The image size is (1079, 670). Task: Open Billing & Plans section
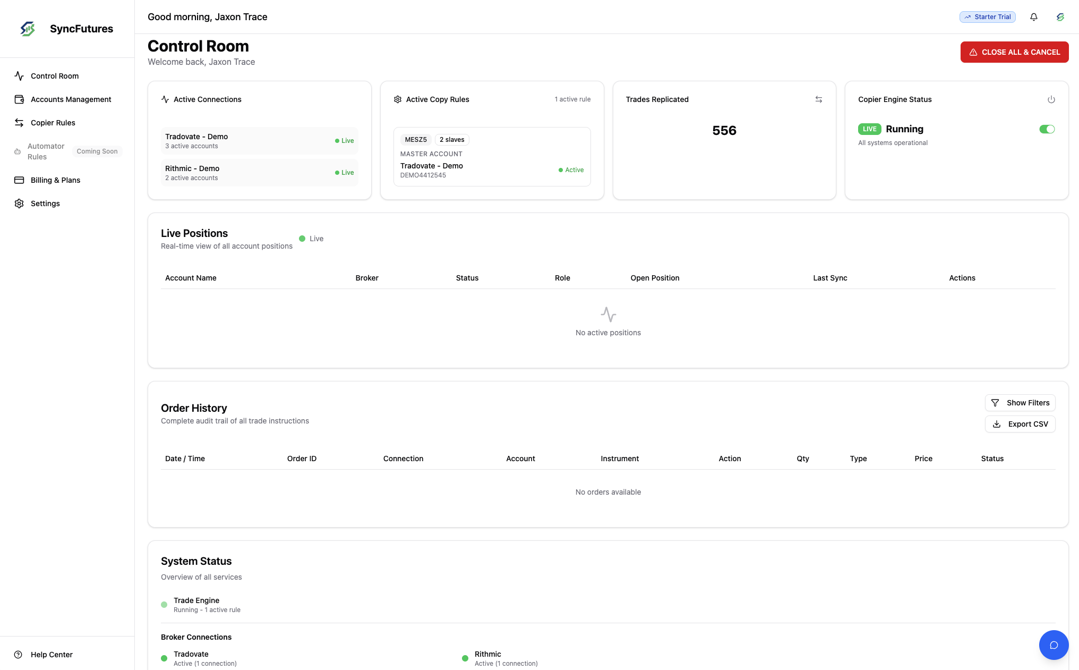coord(55,180)
